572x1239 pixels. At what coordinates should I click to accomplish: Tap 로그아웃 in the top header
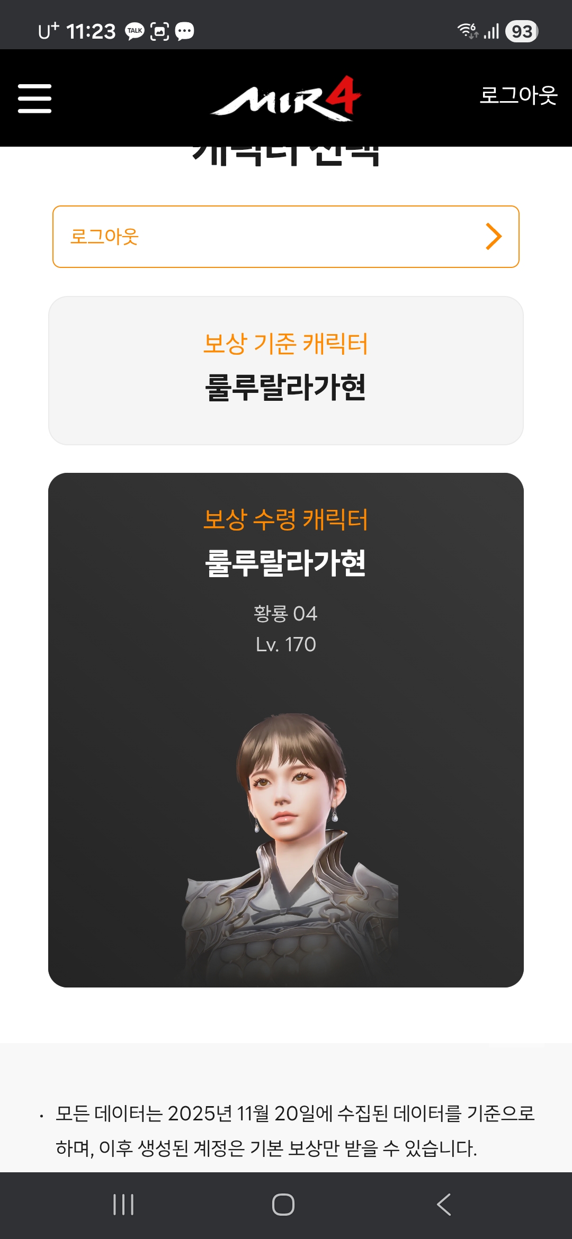point(519,95)
